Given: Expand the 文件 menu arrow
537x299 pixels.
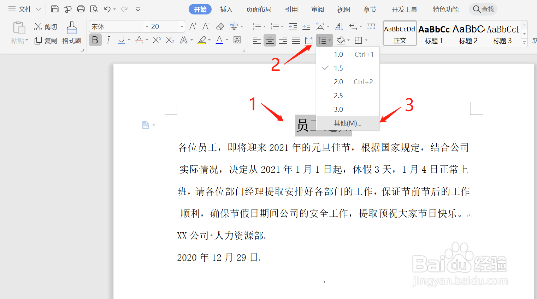Looking at the screenshot, I should 38,10.
